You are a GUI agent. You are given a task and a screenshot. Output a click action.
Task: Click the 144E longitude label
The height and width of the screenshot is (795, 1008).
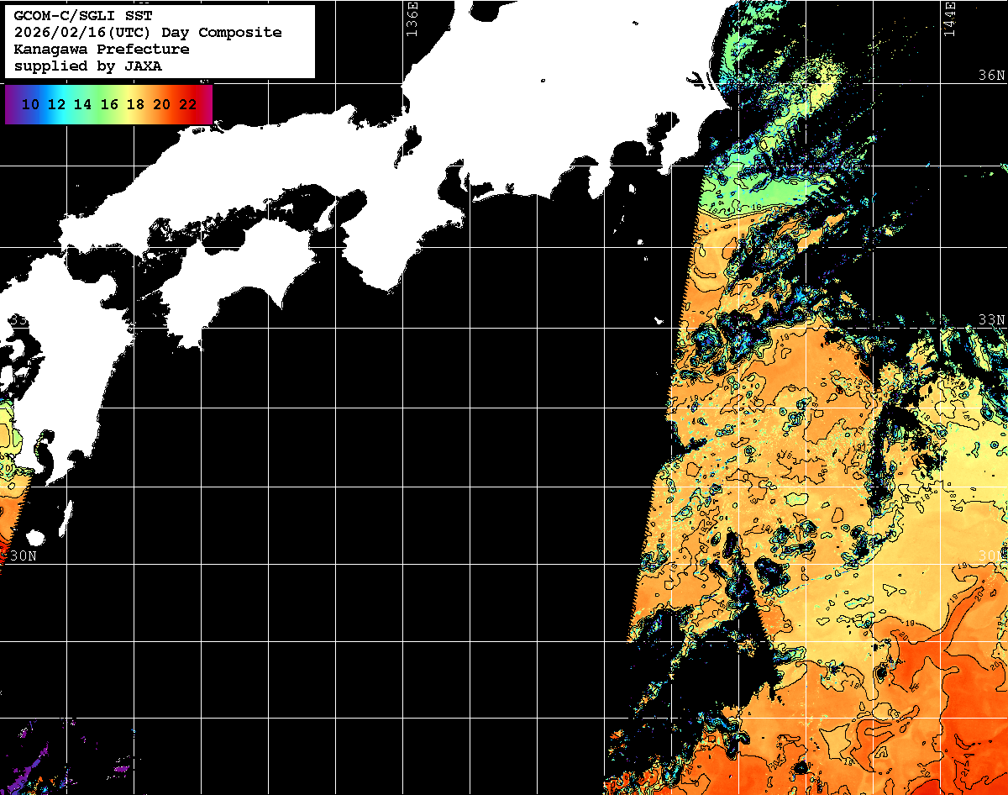[x=949, y=17]
